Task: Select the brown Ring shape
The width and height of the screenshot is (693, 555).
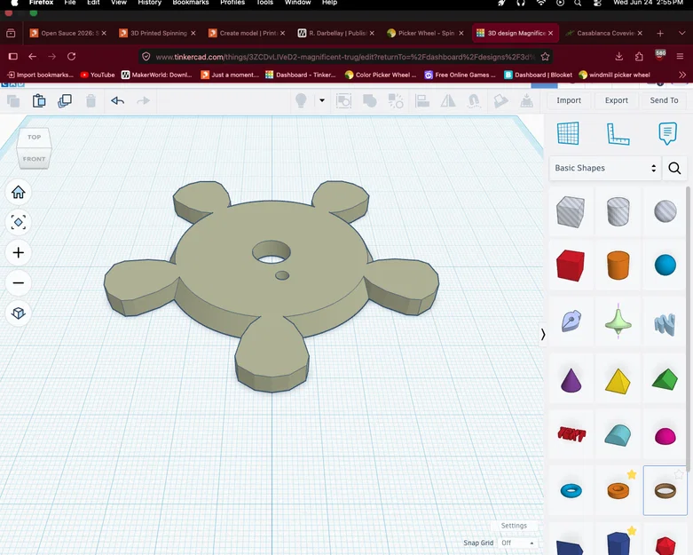Action: coord(665,491)
